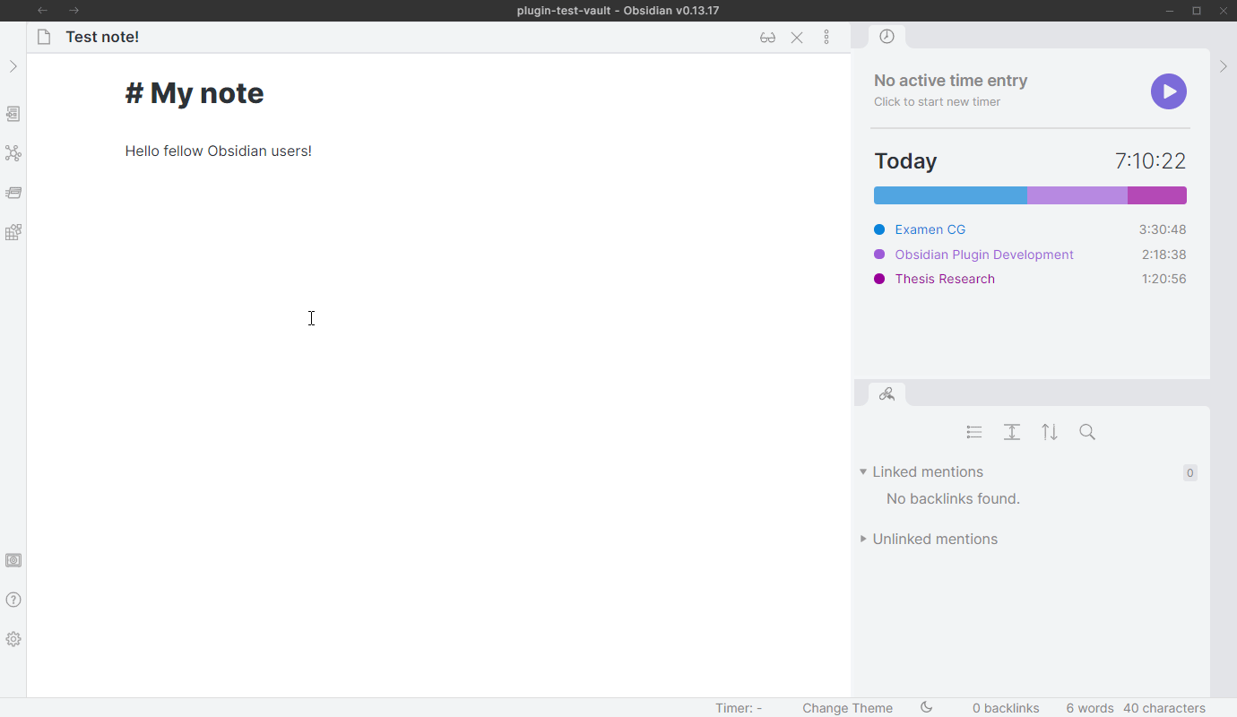This screenshot has width=1237, height=717.
Task: Toggle collapse results in backlinks
Action: [974, 432]
